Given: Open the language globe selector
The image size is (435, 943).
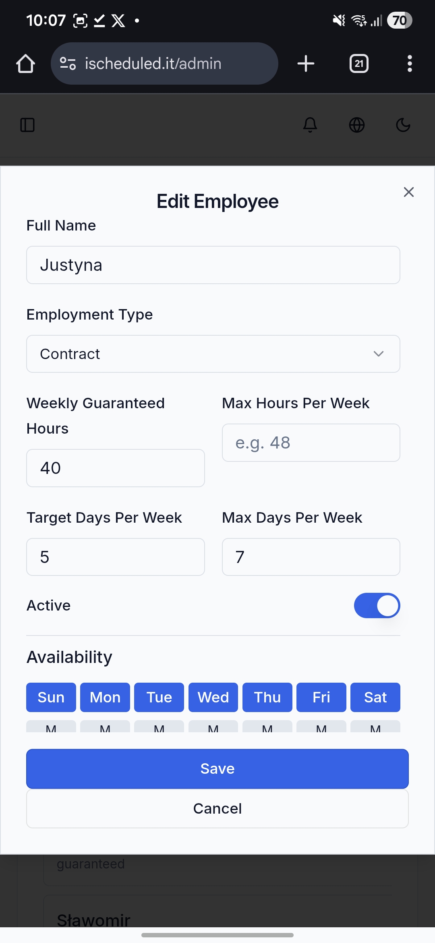Looking at the screenshot, I should [x=357, y=125].
